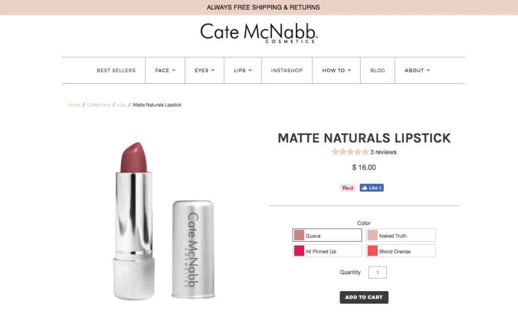The height and width of the screenshot is (315, 518).
Task: Click the star rating icons
Action: tap(350, 152)
